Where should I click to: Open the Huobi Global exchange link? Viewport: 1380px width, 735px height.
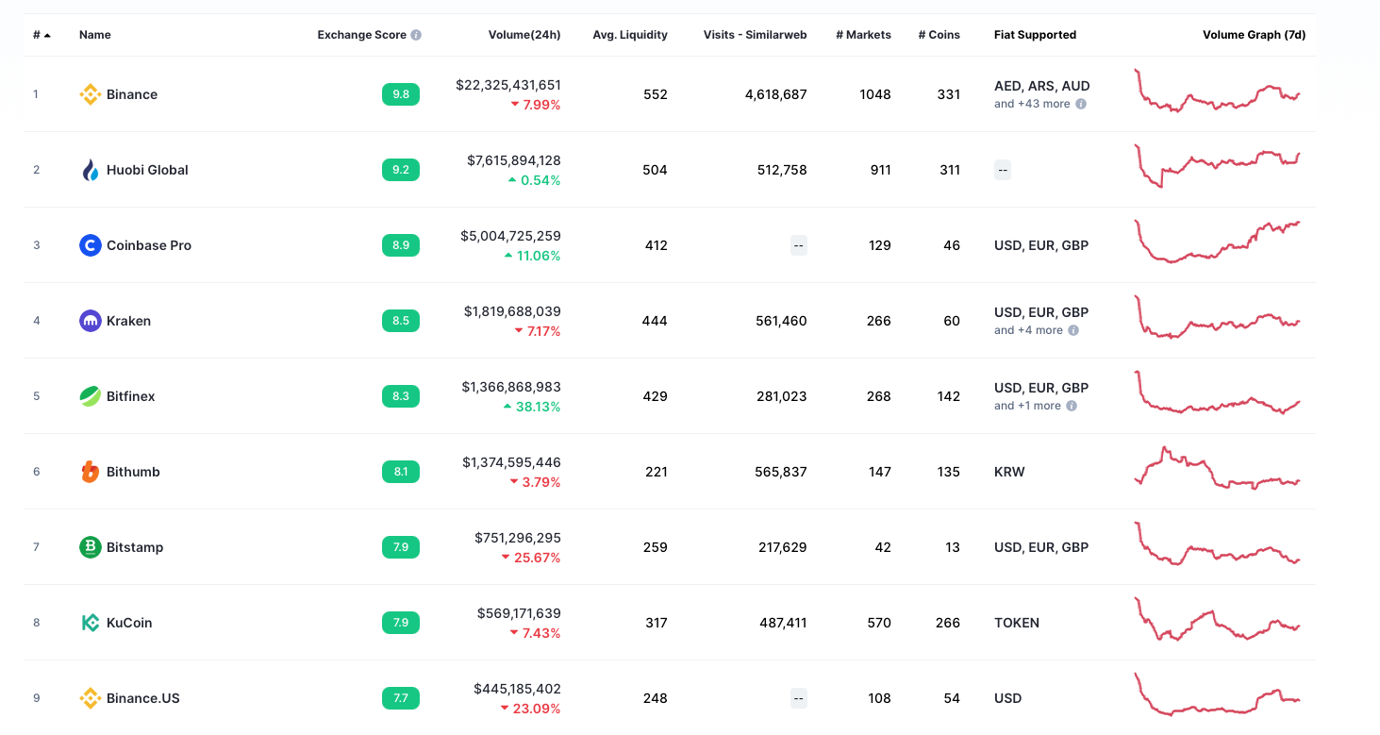[x=147, y=170]
